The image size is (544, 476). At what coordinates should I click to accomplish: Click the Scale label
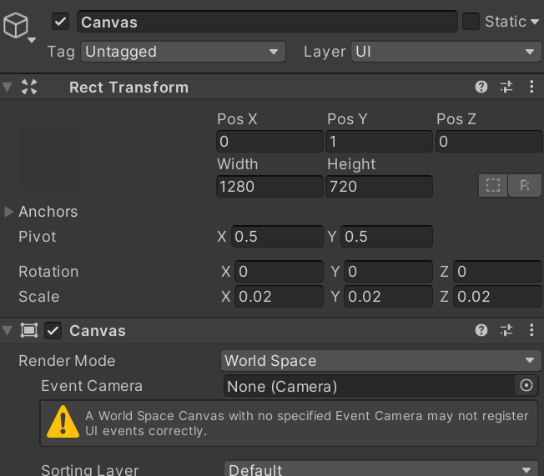point(39,297)
